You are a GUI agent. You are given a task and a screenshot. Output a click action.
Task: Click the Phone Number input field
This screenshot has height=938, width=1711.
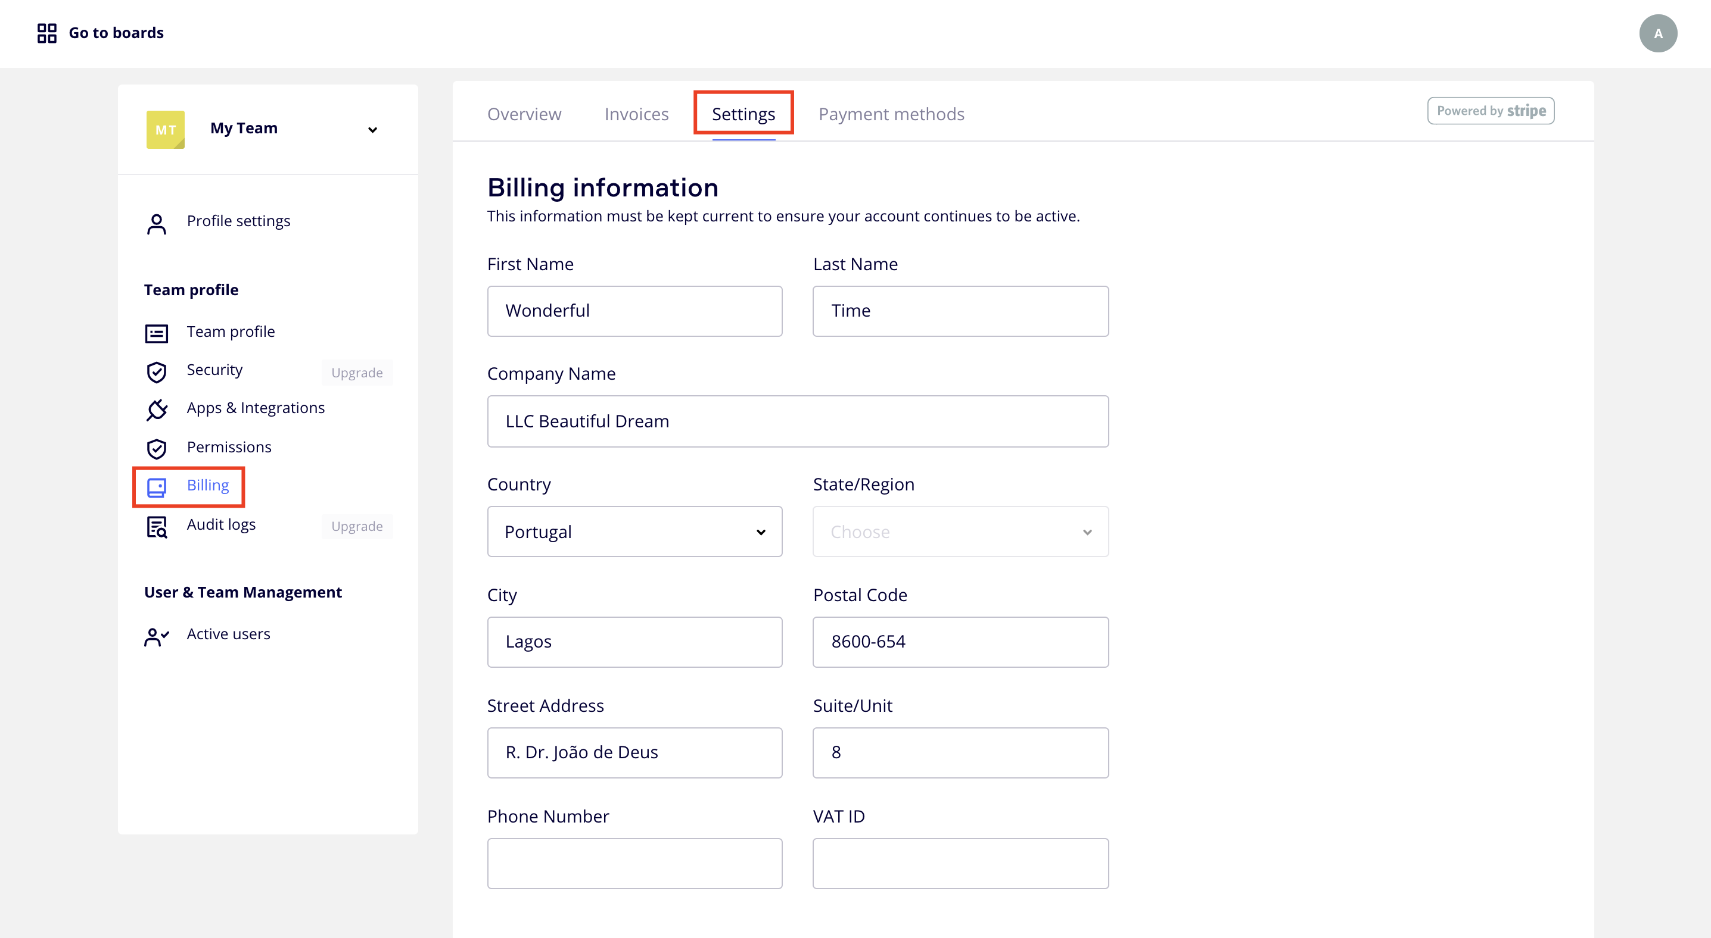coord(634,863)
